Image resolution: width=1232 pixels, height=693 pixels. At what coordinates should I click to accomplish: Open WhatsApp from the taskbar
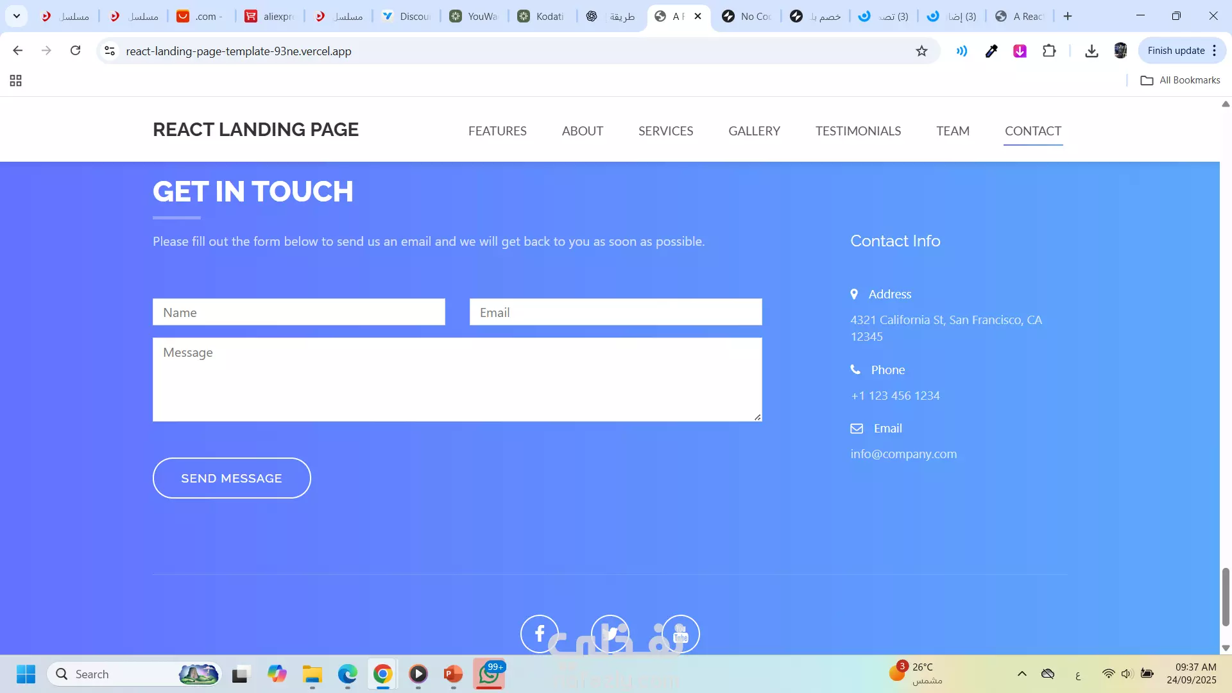pos(489,674)
